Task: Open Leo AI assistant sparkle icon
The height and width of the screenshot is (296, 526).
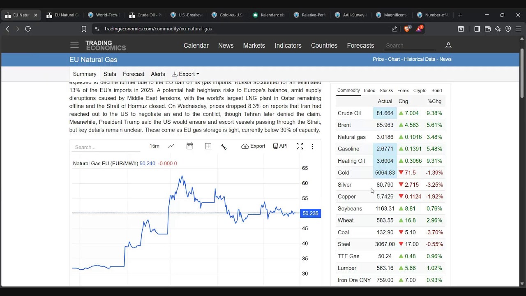Action: click(498, 29)
